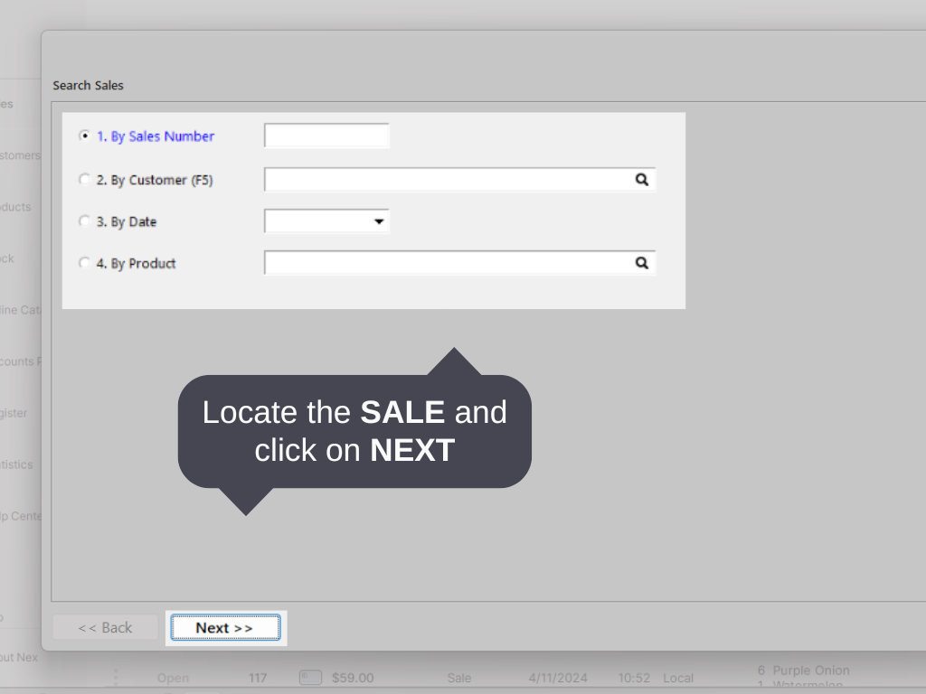The width and height of the screenshot is (926, 694).
Task: Select the By Product radio button
Action: coord(84,262)
